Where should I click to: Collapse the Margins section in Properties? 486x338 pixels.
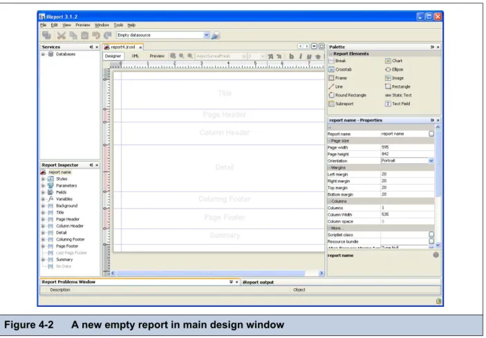tap(330, 167)
